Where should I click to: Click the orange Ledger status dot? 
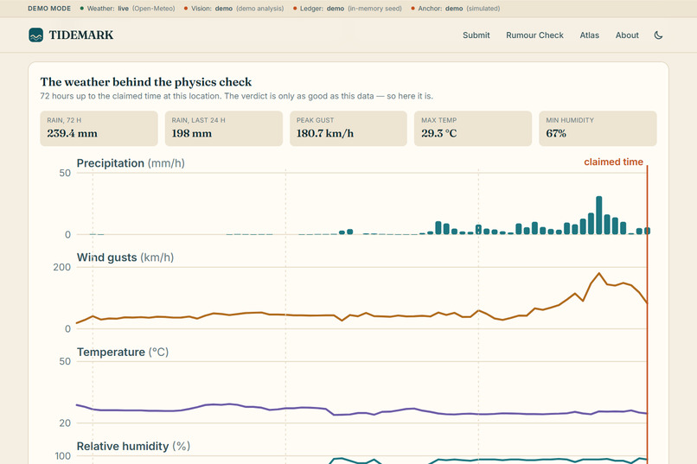pyautogui.click(x=295, y=9)
